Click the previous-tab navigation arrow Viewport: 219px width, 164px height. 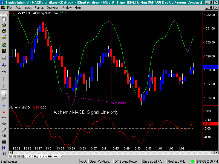pyautogui.click(x=14, y=156)
